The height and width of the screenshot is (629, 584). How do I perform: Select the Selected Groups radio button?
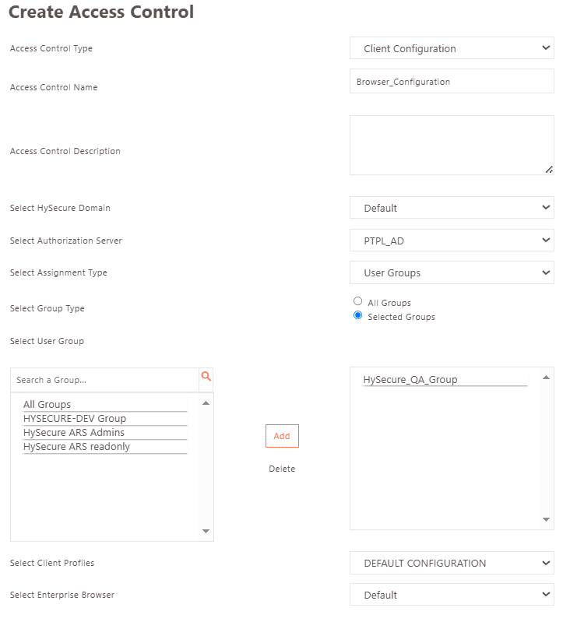click(357, 315)
